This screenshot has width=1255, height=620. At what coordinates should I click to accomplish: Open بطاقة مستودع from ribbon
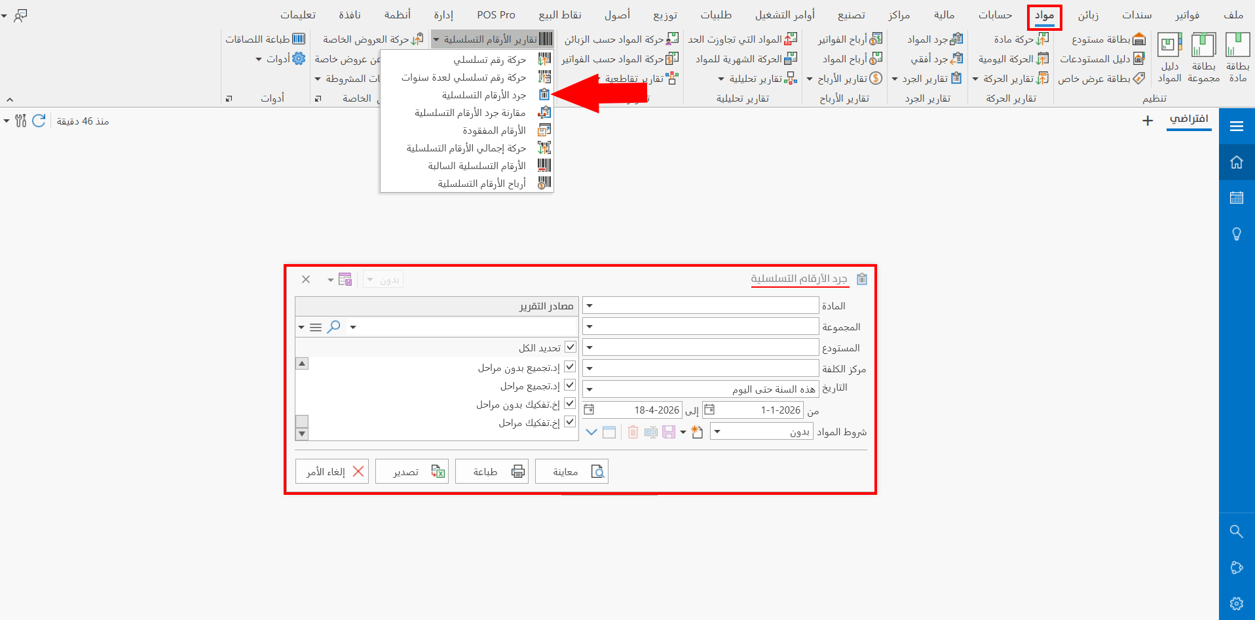pos(1108,39)
